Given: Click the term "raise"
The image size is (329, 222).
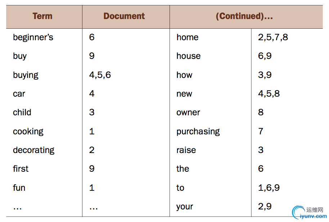Looking at the screenshot, I should pyautogui.click(x=186, y=150).
